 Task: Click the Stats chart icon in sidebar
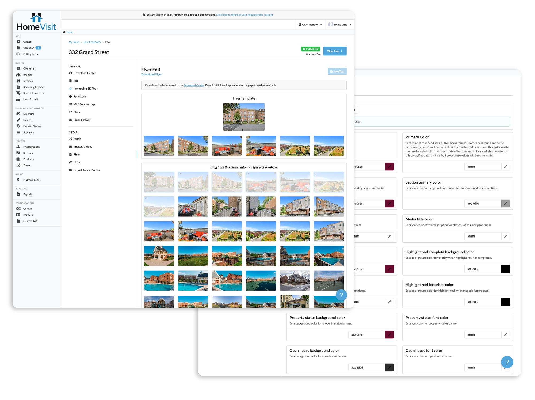[x=71, y=112]
